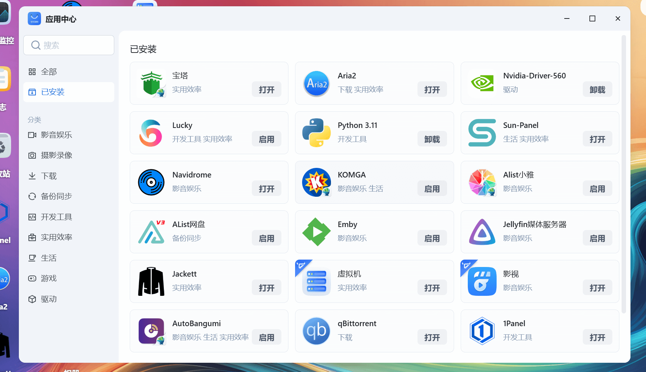
Task: Click the qBittorrent app icon
Action: click(x=317, y=331)
